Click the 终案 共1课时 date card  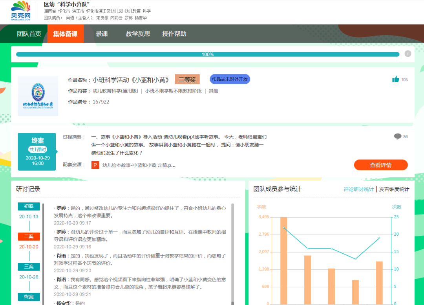(x=37, y=152)
